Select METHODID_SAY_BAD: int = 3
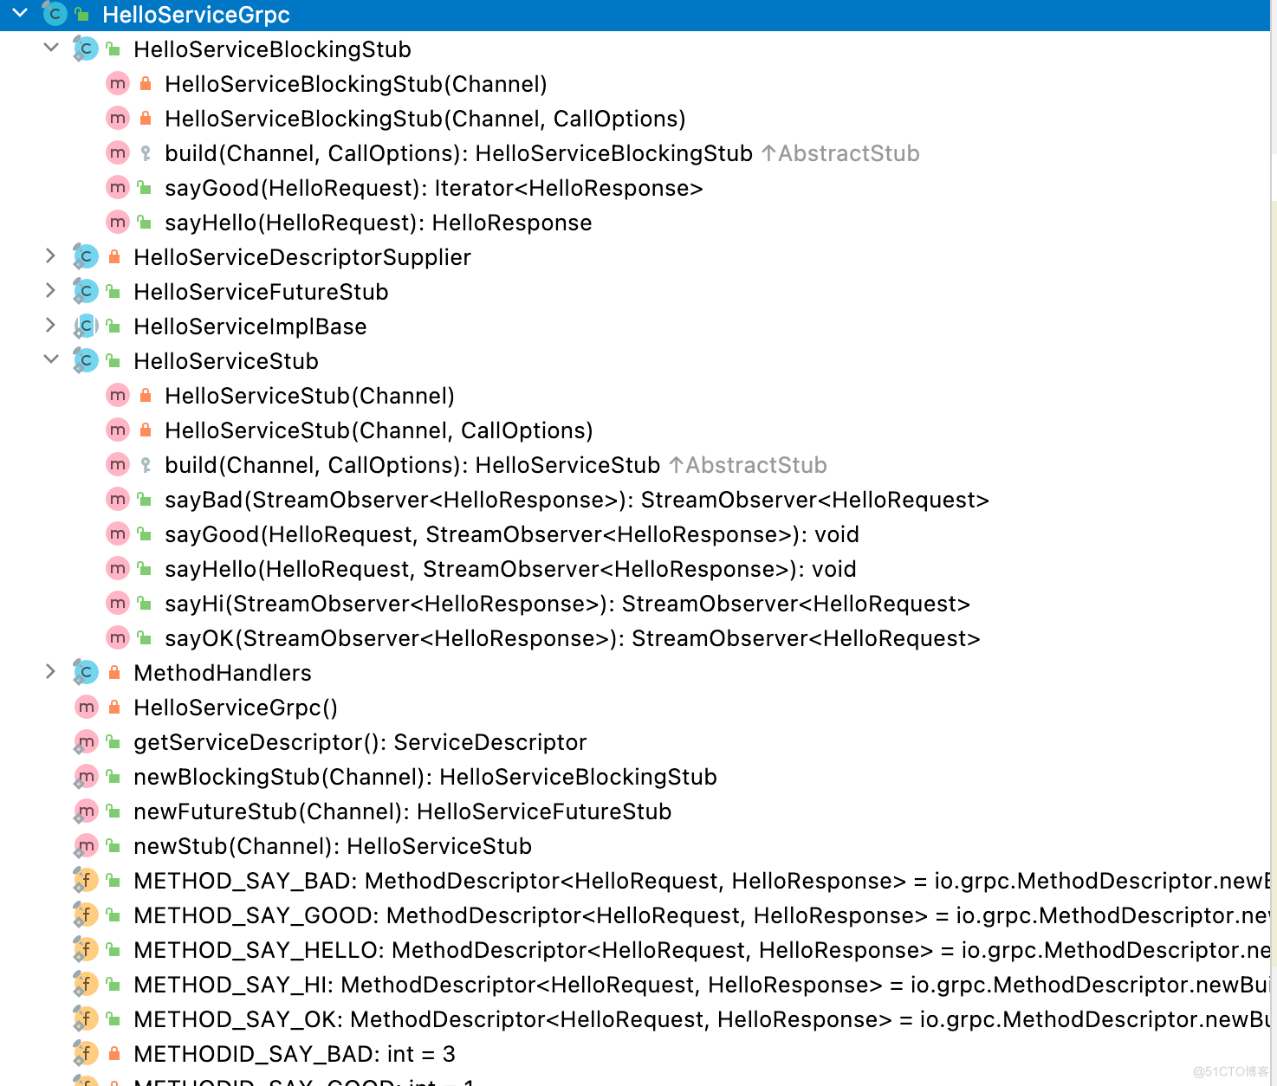 [635, 1053]
